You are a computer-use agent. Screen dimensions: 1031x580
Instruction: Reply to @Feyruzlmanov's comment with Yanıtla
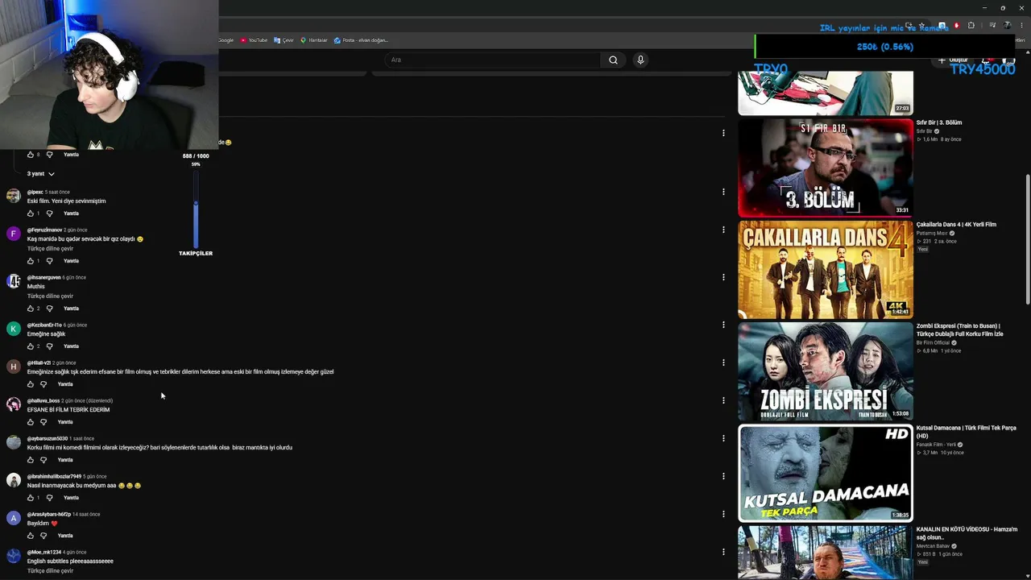(x=72, y=261)
